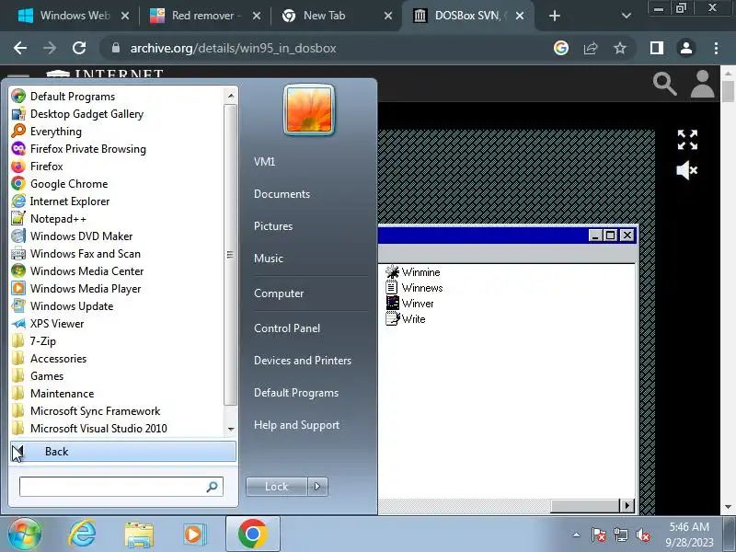The width and height of the screenshot is (736, 552).
Task: Switch to the New Tab tab
Action: click(336, 16)
